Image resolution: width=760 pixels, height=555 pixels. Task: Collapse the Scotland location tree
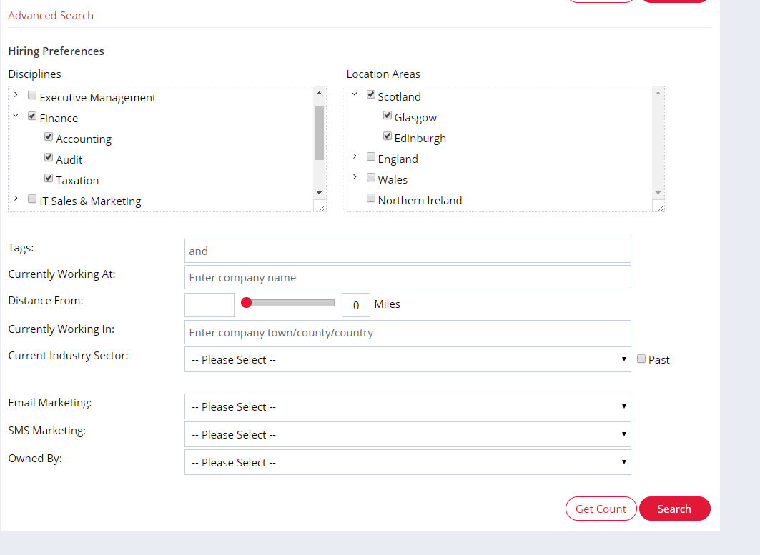point(354,94)
